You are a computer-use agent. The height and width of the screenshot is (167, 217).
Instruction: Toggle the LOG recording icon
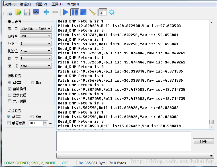pos(36,12)
